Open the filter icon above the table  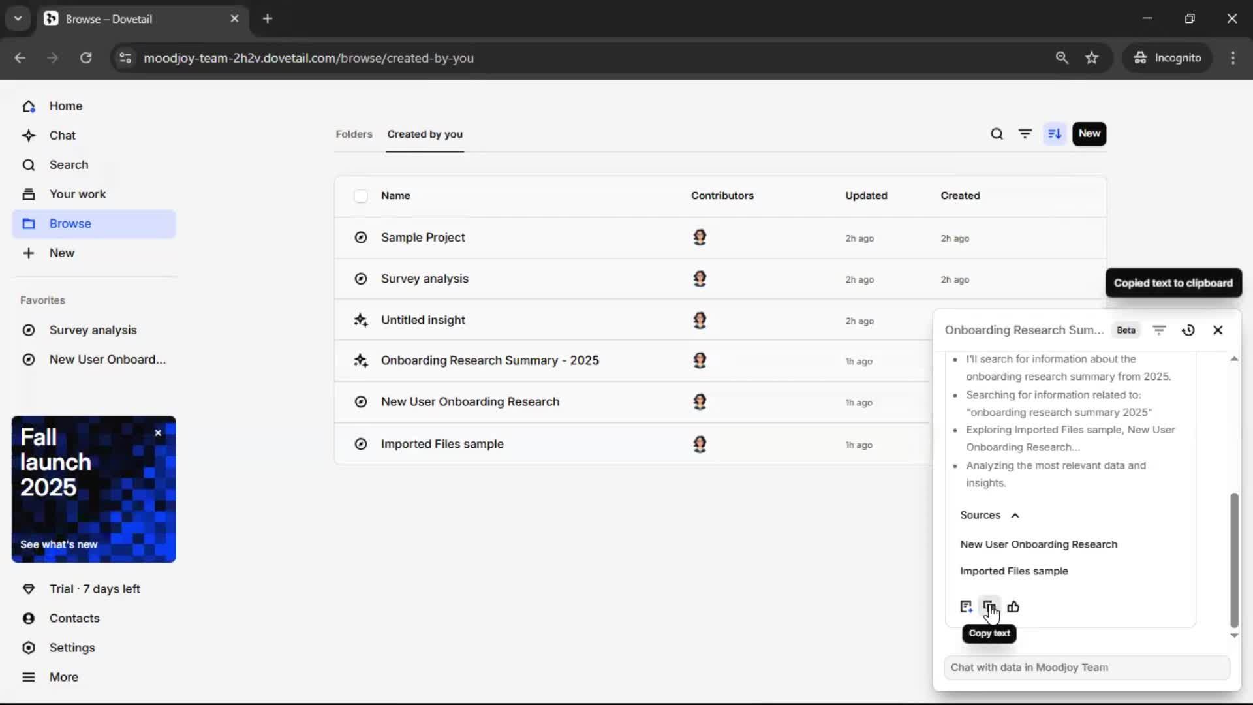coord(1025,134)
